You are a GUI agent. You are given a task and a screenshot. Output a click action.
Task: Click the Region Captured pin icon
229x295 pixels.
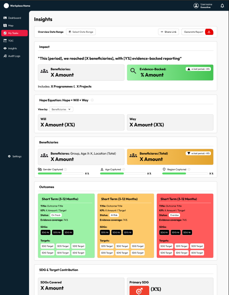coord(164,169)
